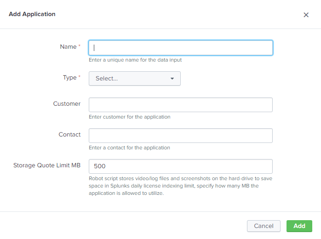Click the Robot script storage description text
Viewport: 321px width, 239px height.
click(181, 186)
